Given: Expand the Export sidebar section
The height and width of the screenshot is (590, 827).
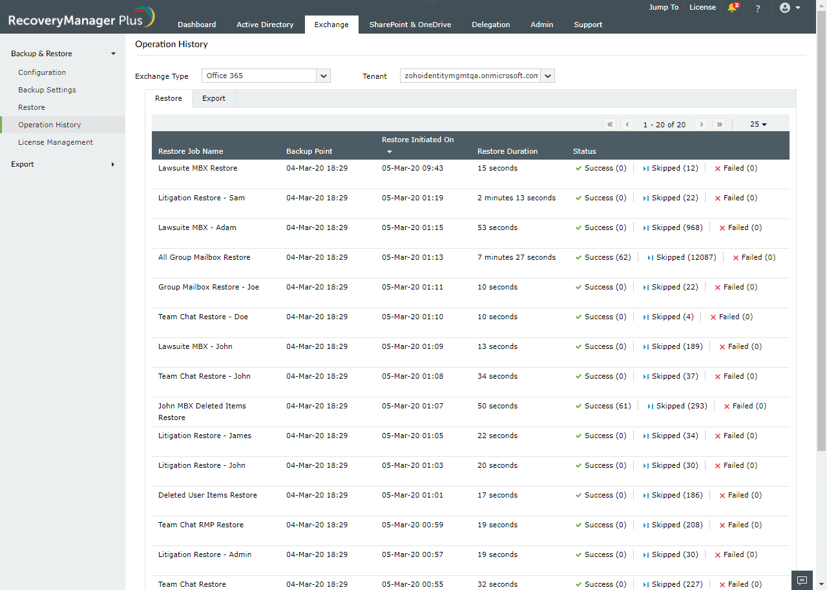Looking at the screenshot, I should [x=63, y=164].
